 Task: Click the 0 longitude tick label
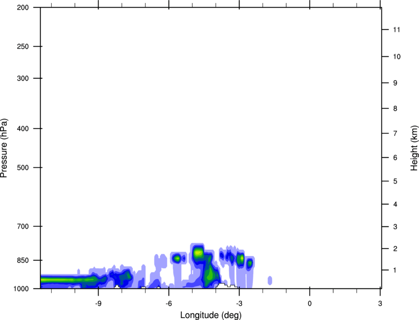point(310,303)
